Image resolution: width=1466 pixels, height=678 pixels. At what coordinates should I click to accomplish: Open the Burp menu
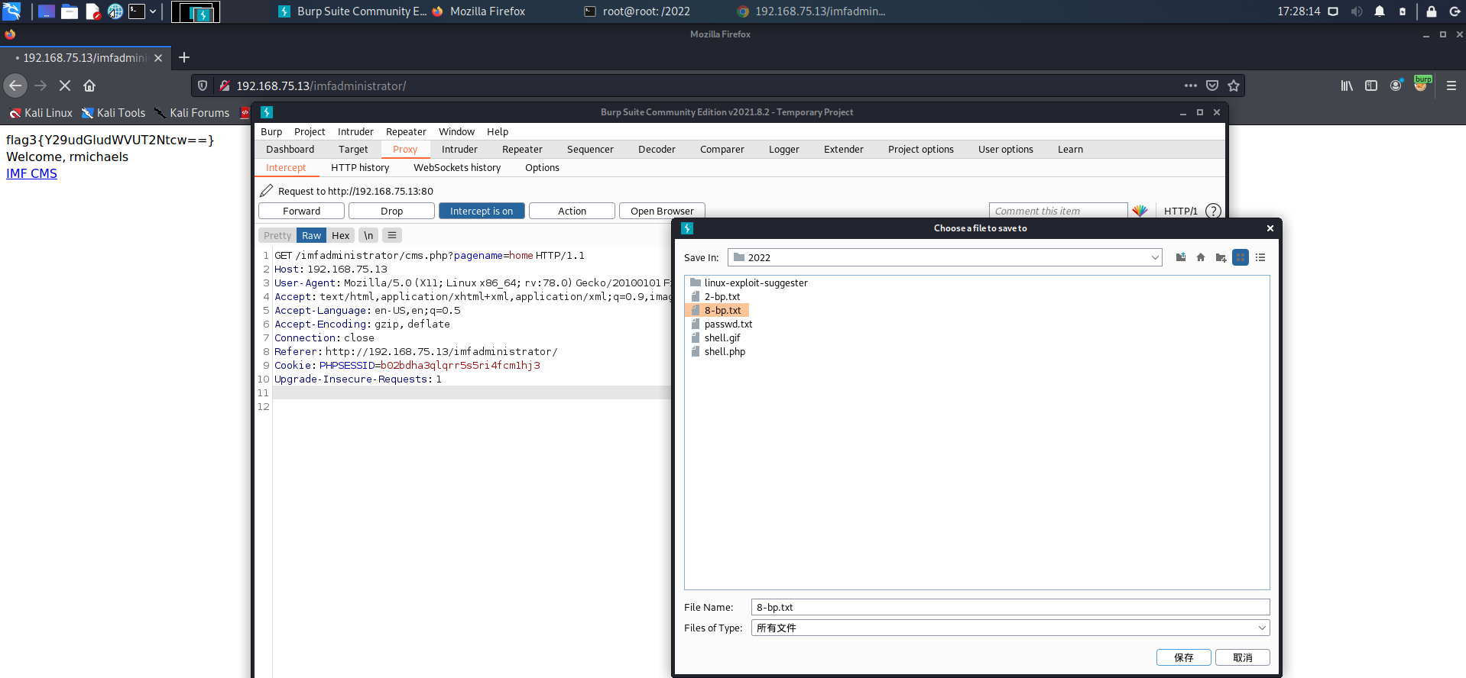pos(271,131)
